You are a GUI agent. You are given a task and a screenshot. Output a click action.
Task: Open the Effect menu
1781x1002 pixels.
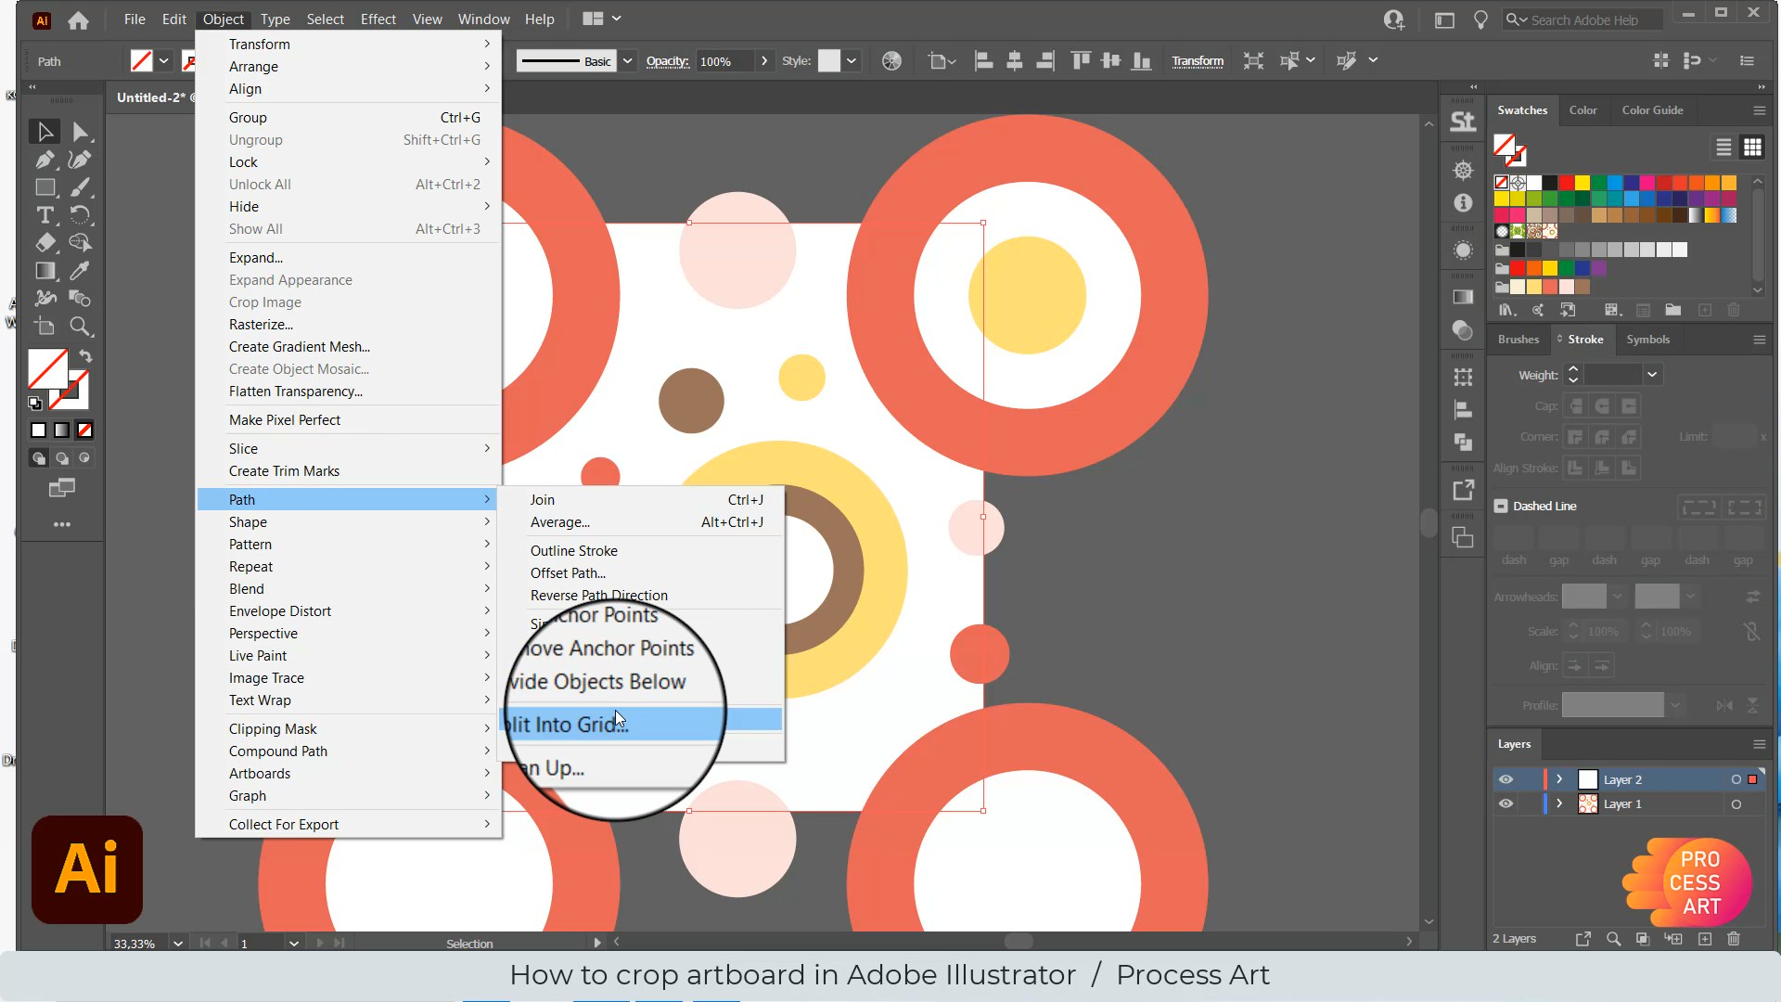tap(378, 19)
